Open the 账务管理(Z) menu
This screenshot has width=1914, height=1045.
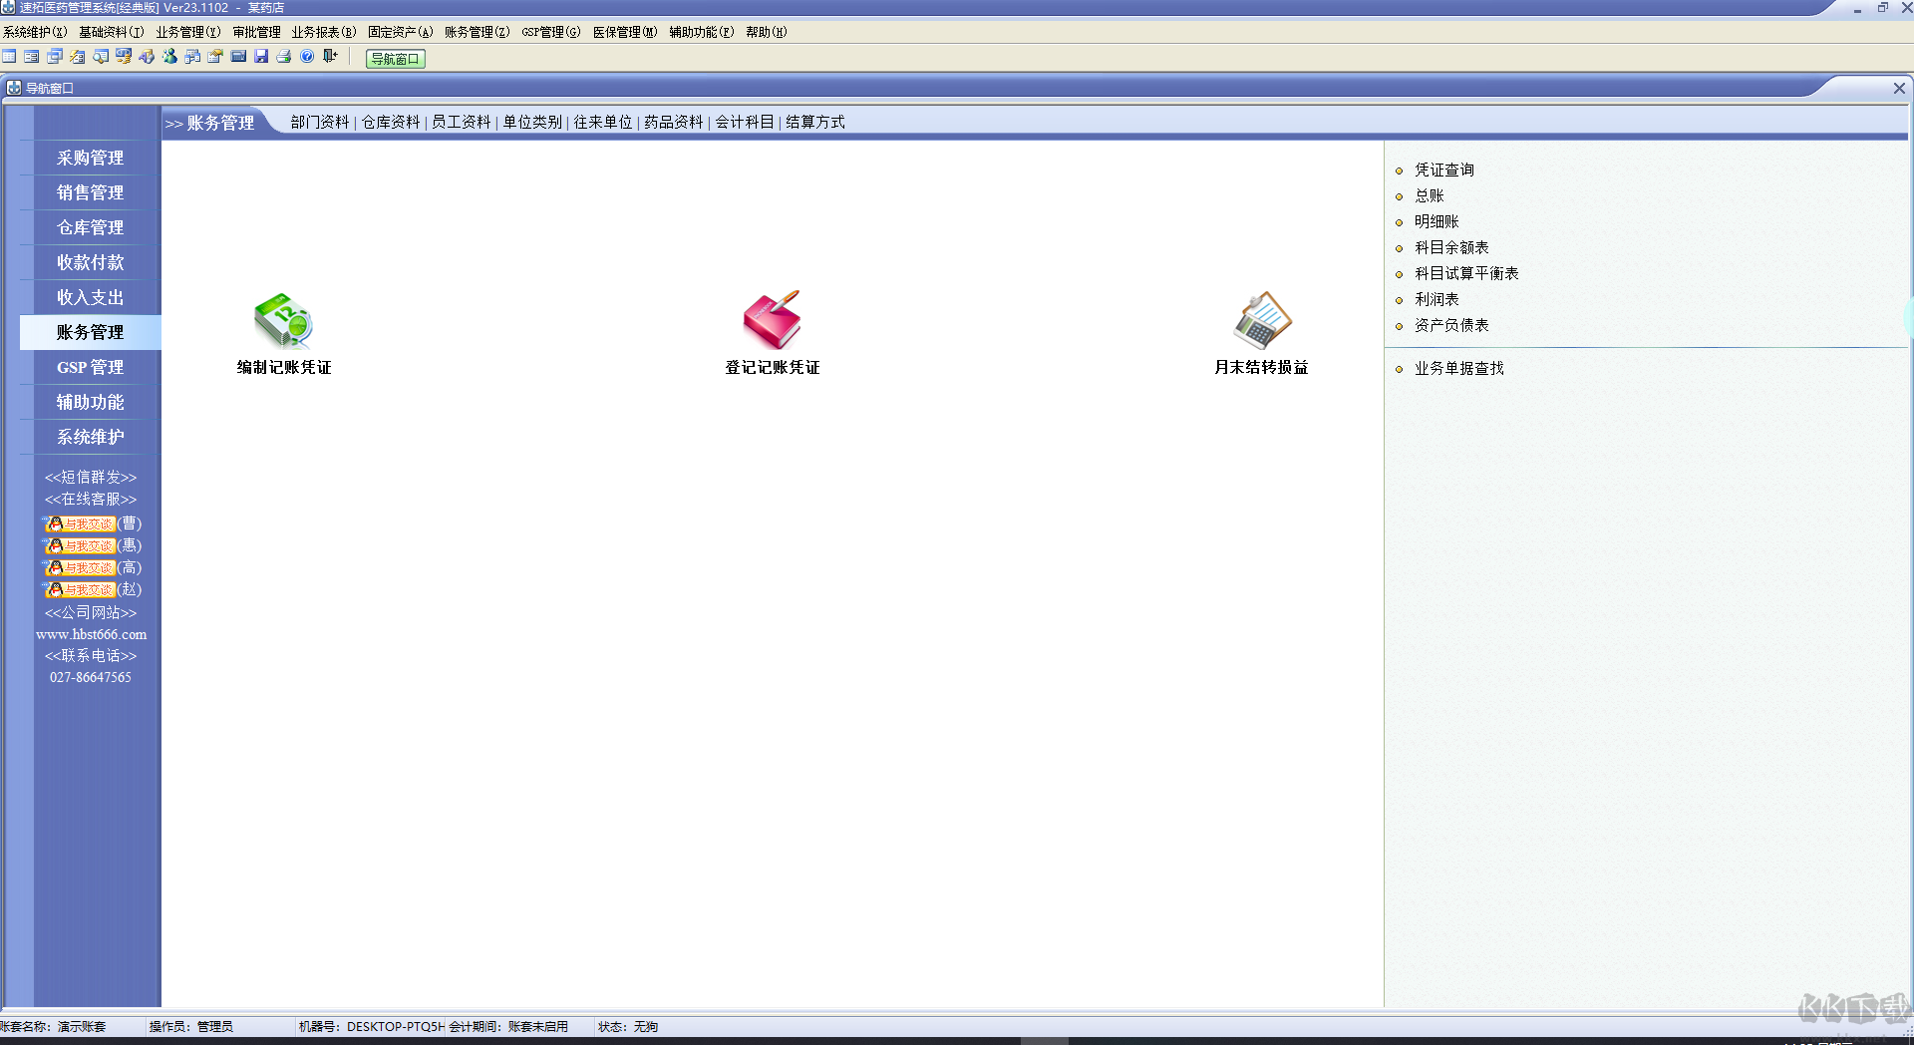477,32
